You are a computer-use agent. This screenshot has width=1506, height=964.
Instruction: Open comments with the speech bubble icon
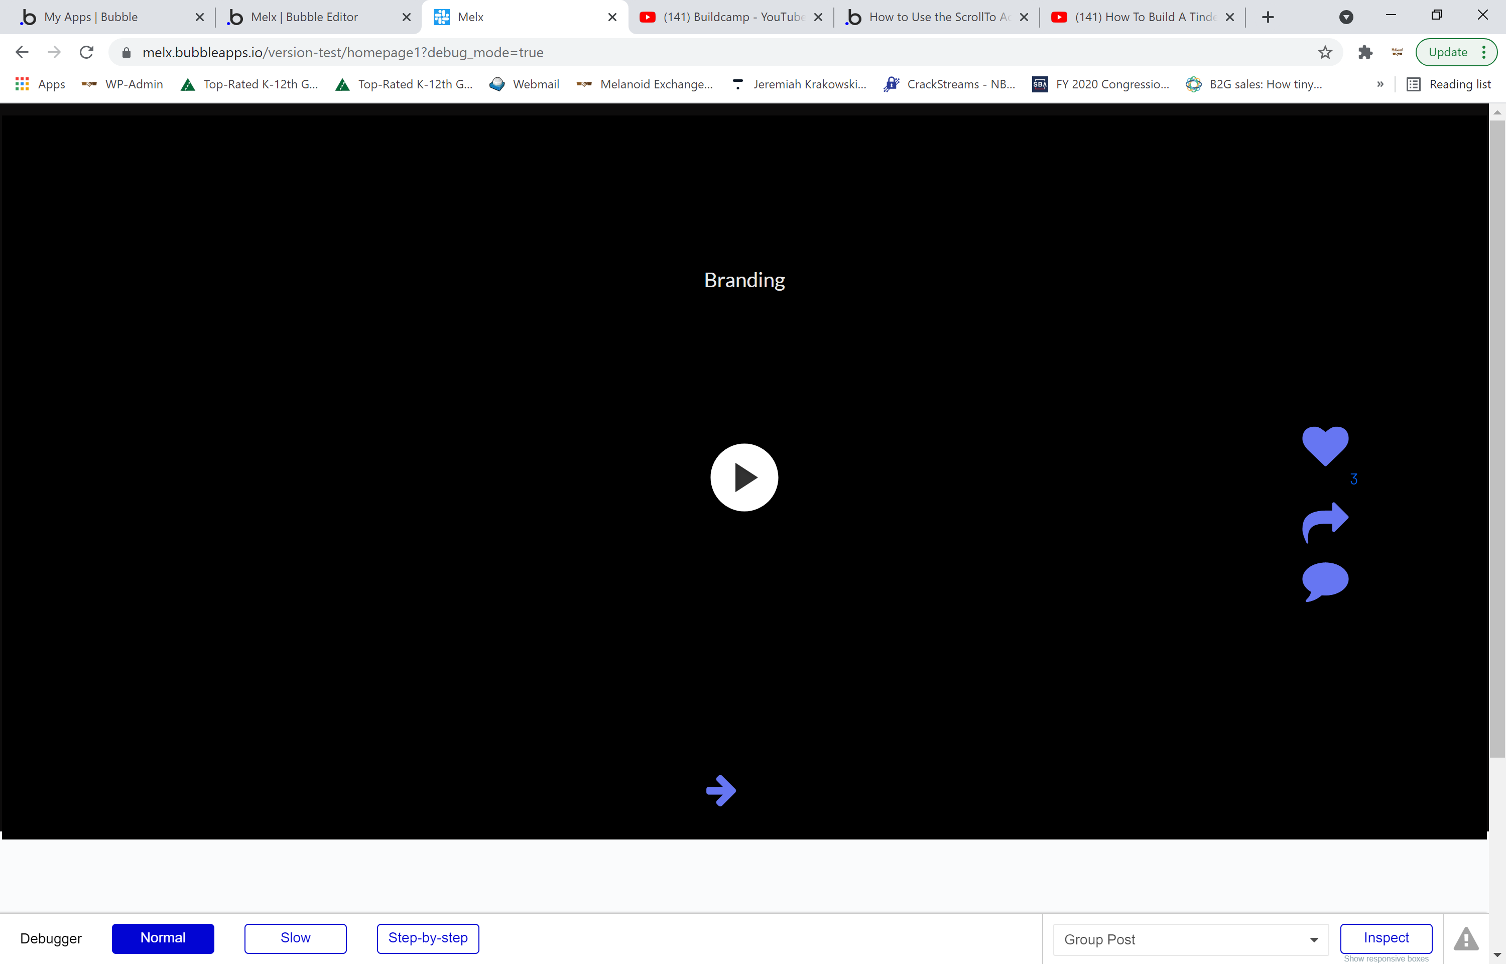pyautogui.click(x=1325, y=581)
